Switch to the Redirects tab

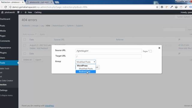click(x=26, y=25)
